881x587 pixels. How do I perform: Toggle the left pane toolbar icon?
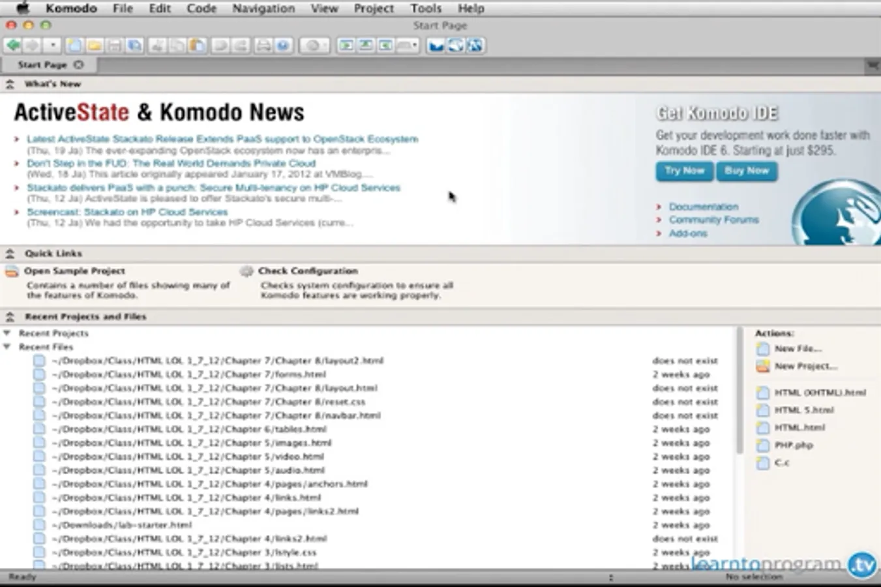tap(346, 45)
